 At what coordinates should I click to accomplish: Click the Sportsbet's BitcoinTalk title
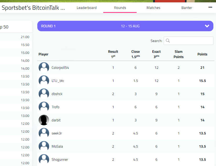[x=33, y=8]
